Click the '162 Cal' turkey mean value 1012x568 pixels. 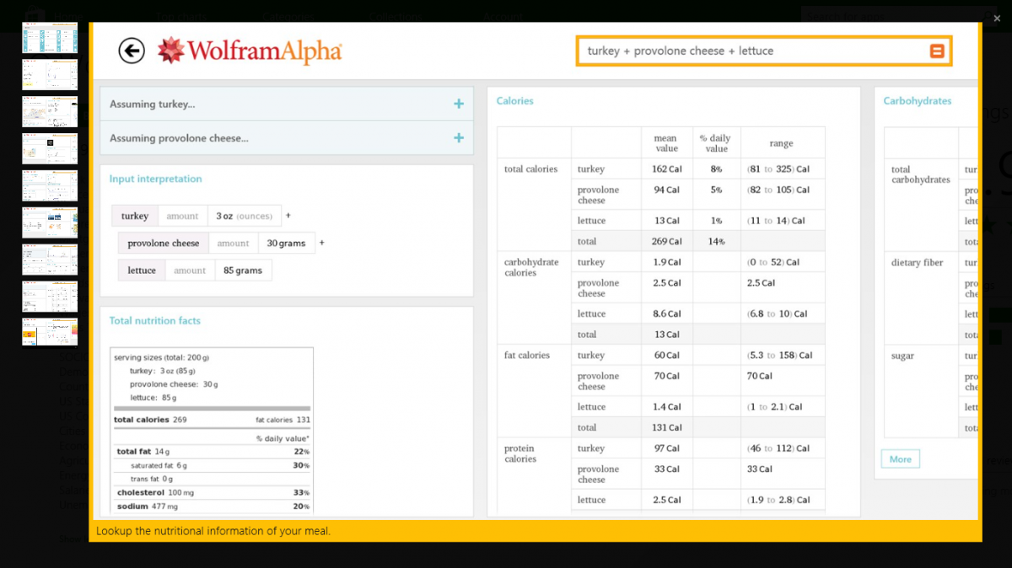[x=666, y=169]
